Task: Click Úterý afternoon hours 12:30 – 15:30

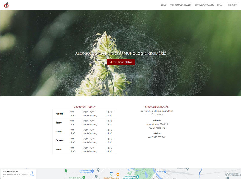Action: coord(110,123)
